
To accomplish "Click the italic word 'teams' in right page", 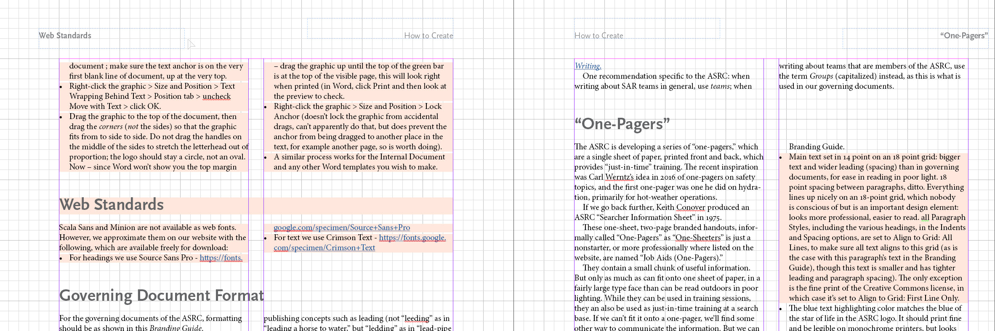I will 720,86.
